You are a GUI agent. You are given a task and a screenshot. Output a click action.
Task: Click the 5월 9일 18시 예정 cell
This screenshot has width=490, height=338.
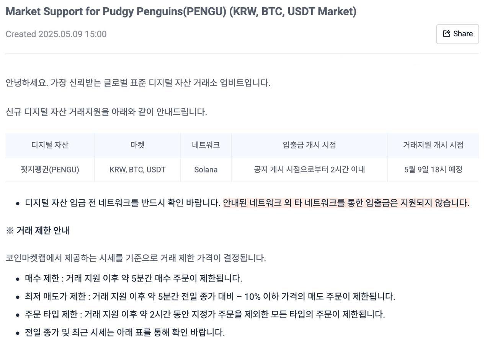433,169
